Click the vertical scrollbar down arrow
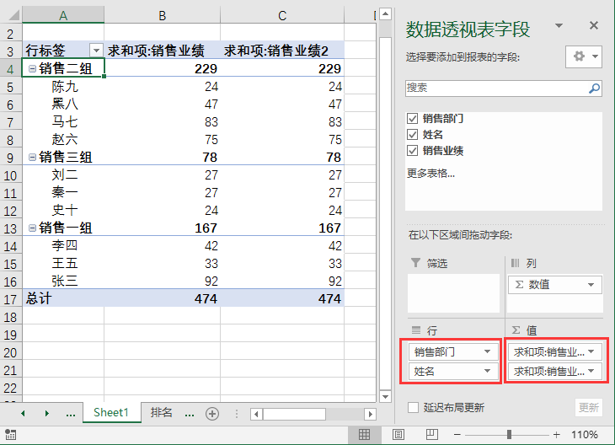 pyautogui.click(x=386, y=396)
